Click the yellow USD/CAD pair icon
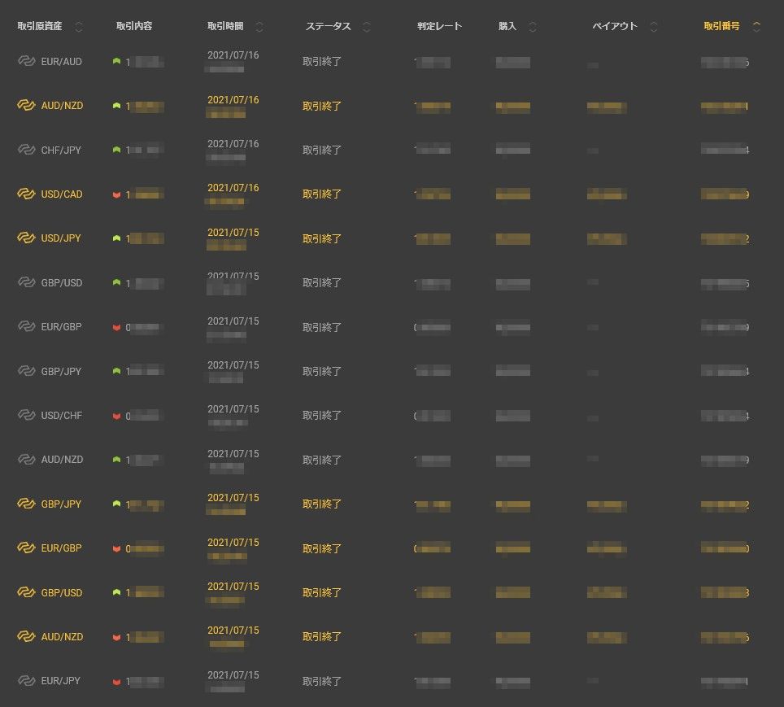Screen dimensions: 784x707 27,194
